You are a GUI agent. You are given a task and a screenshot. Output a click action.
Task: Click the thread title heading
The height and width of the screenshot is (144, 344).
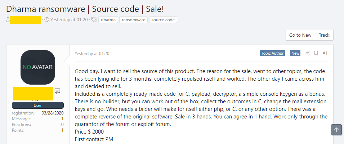pyautogui.click(x=85, y=9)
